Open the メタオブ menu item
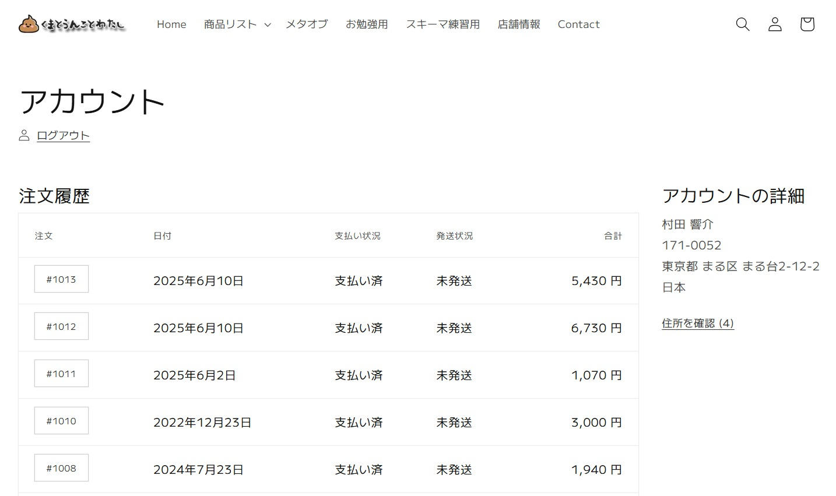Image resolution: width=836 pixels, height=496 pixels. [x=307, y=24]
